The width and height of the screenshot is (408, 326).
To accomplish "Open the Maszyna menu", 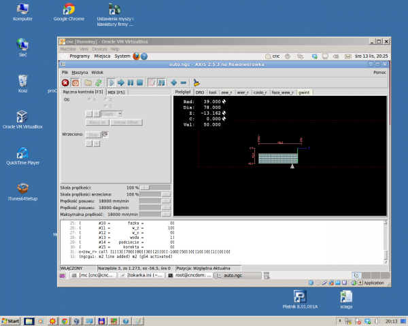I will coord(80,73).
